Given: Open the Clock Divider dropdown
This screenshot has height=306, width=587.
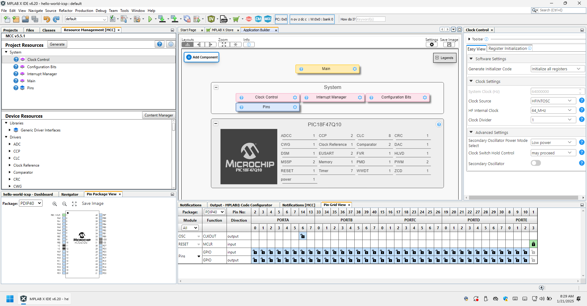Looking at the screenshot, I should 553,120.
